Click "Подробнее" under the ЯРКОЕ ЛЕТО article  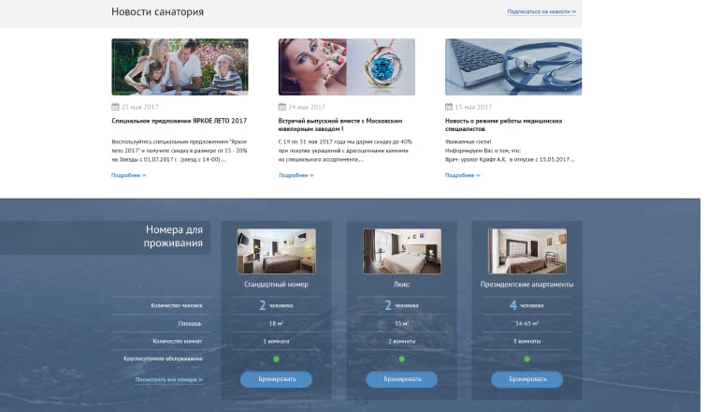(128, 176)
